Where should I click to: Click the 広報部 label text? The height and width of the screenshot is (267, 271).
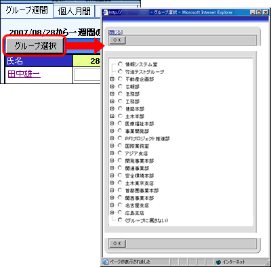point(133,87)
